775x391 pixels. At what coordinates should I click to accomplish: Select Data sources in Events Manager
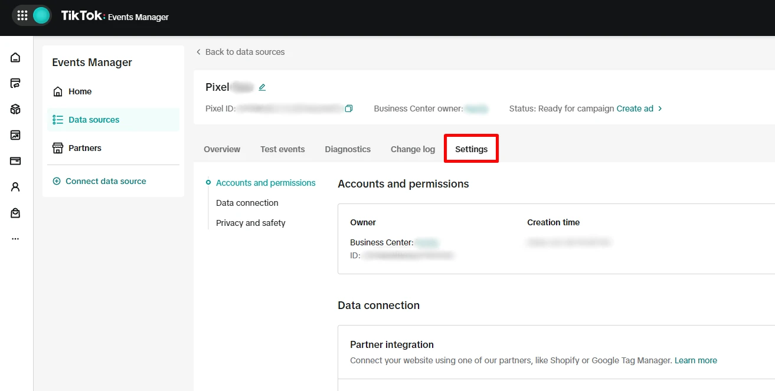[113, 120]
